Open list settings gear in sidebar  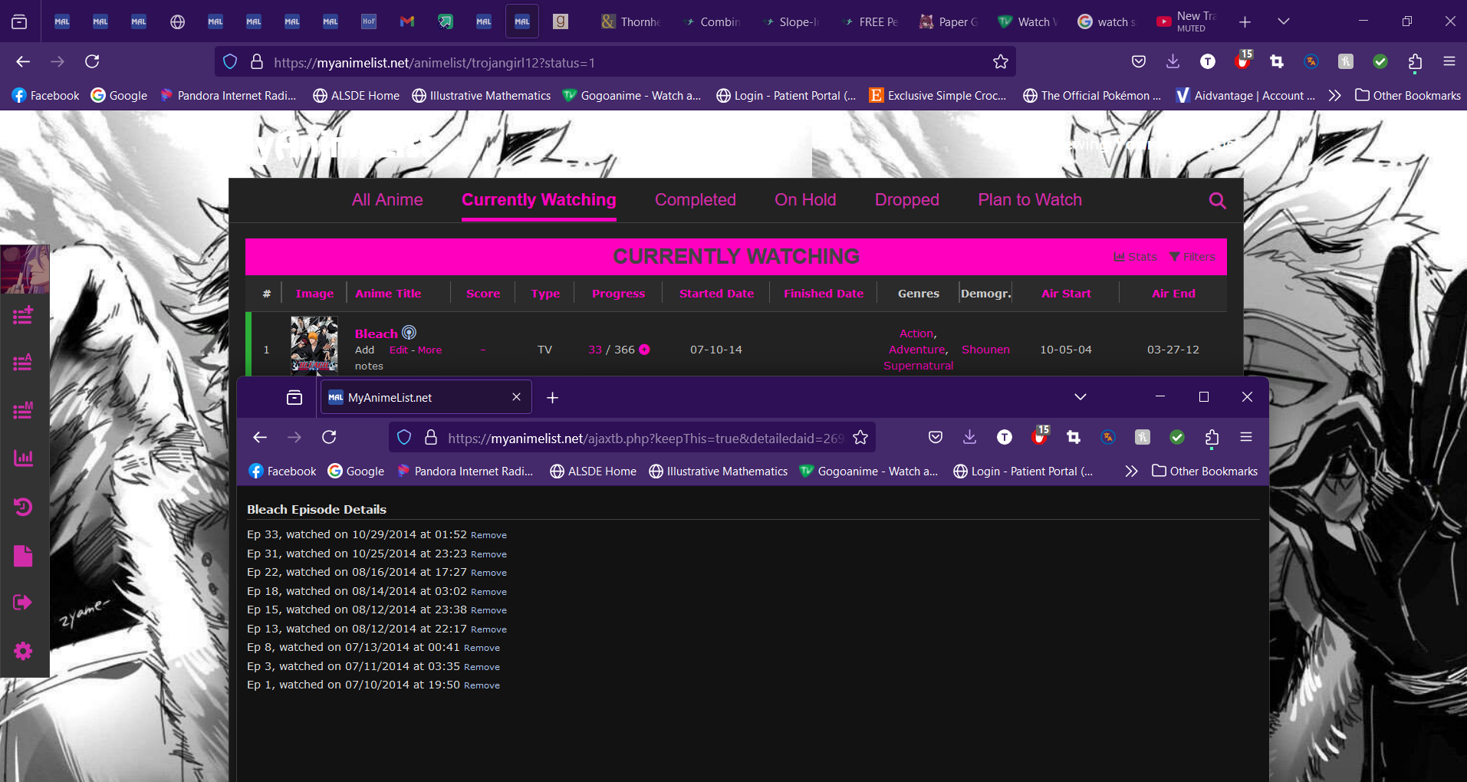tap(23, 651)
